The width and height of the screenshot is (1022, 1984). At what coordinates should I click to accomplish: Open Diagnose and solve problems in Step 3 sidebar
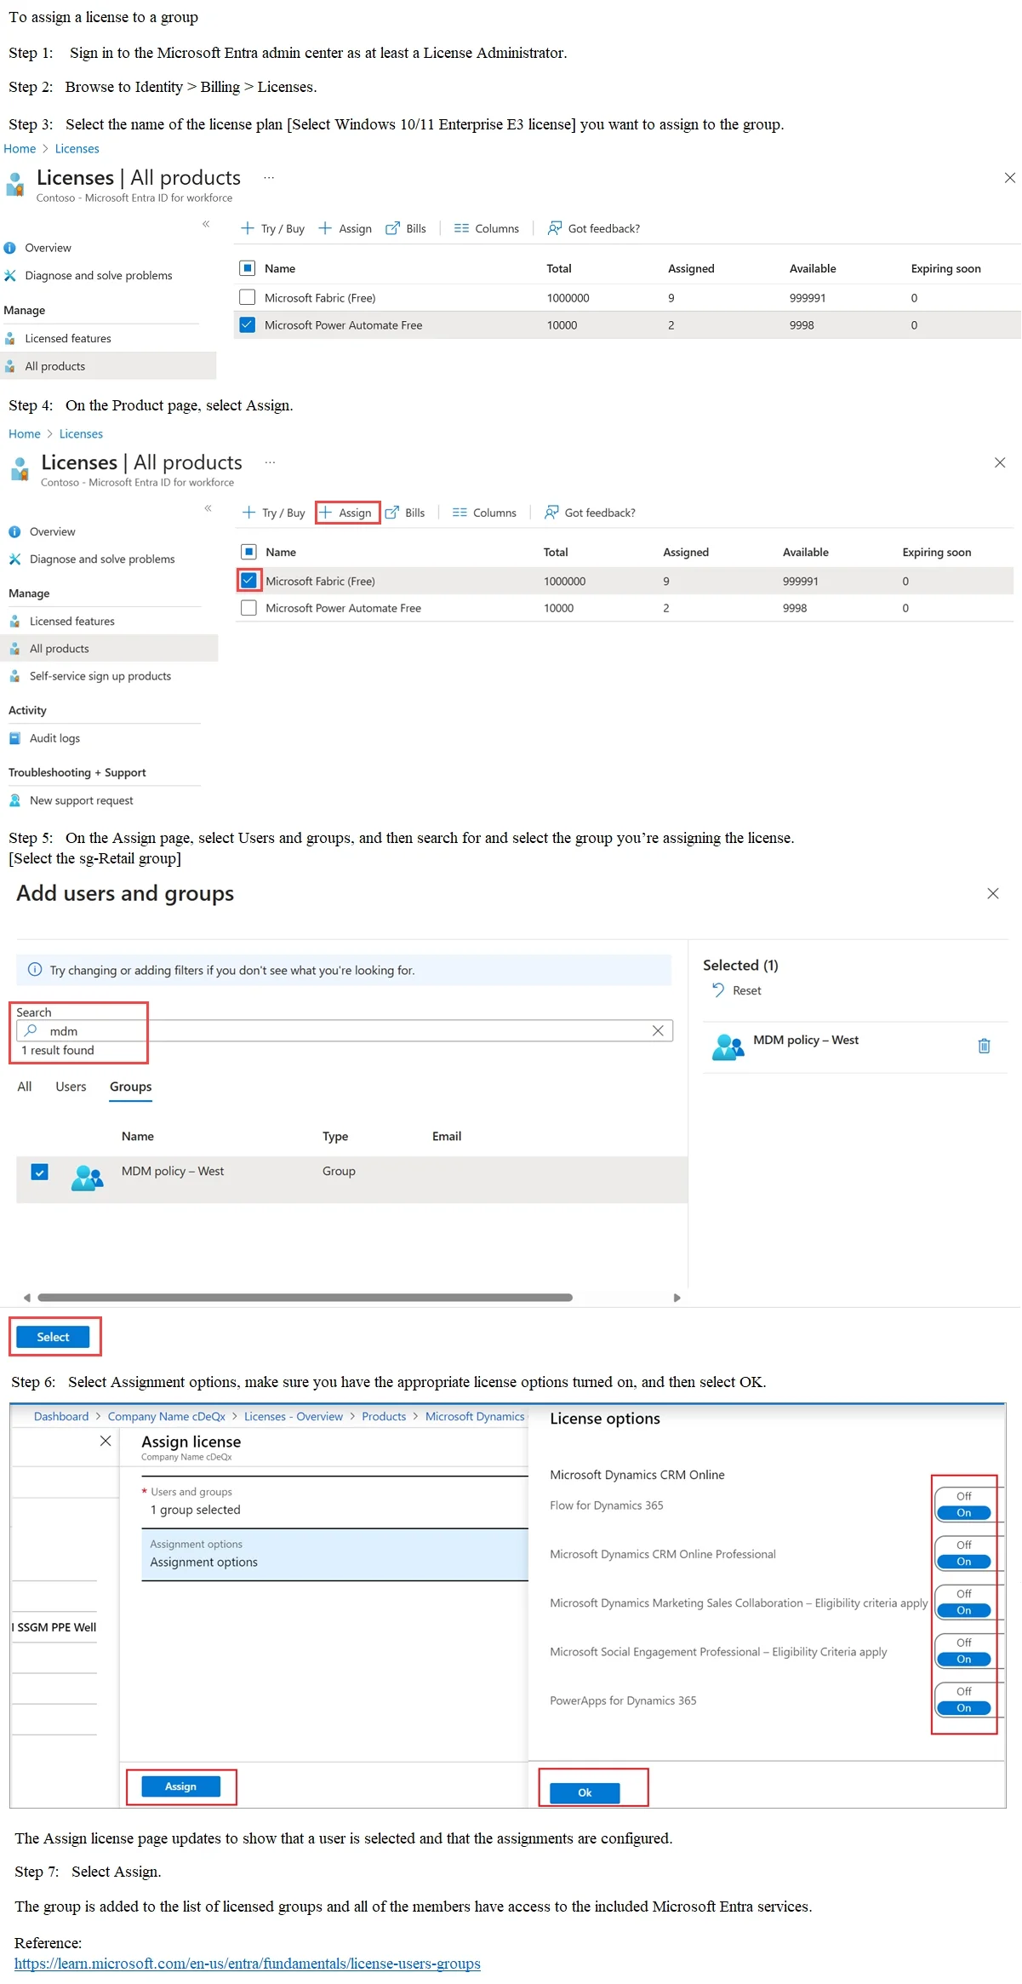point(98,275)
